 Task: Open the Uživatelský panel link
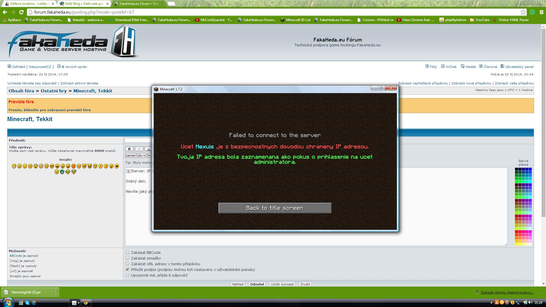(x=517, y=67)
